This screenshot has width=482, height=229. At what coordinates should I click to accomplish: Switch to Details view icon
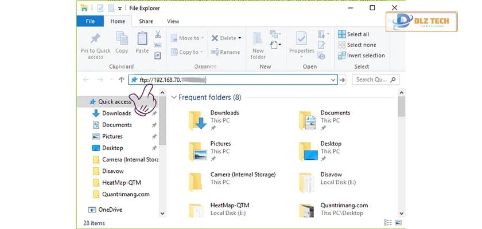[388, 223]
